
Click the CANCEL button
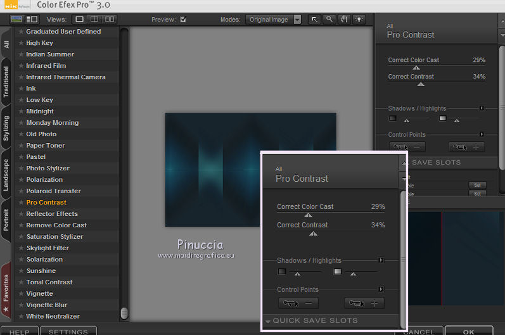[419, 331]
